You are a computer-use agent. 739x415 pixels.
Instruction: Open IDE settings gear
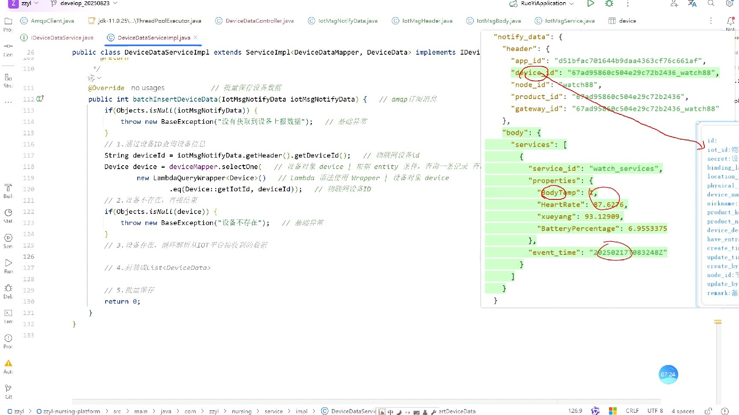tap(730, 3)
